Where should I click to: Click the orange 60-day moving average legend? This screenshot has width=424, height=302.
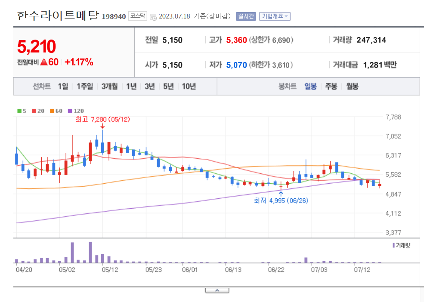(56, 111)
